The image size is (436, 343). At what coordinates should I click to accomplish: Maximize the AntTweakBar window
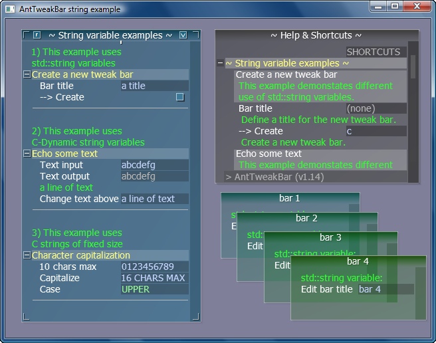pos(395,6)
